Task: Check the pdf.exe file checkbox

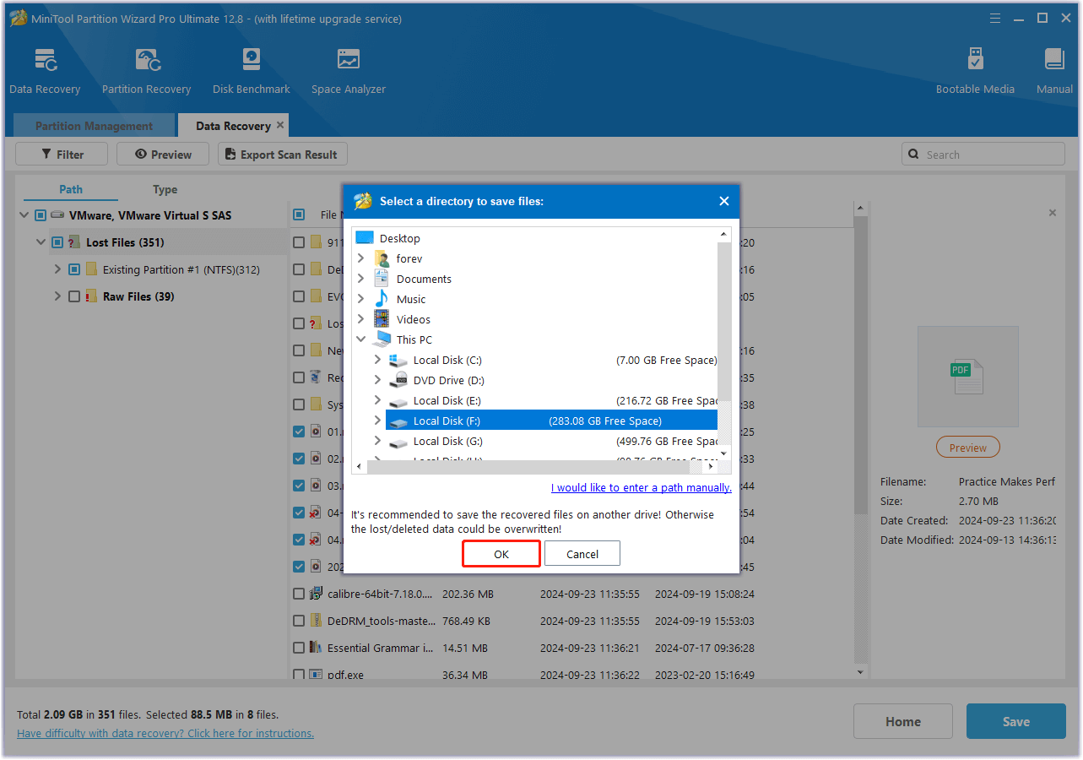Action: (x=299, y=675)
